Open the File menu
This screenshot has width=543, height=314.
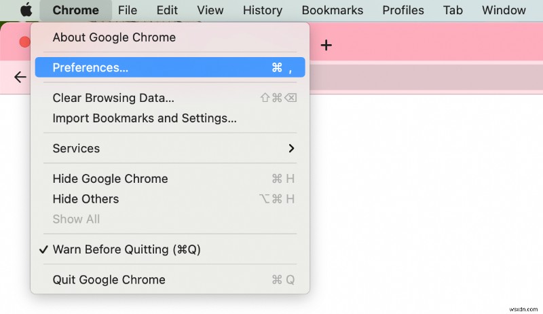tap(127, 10)
